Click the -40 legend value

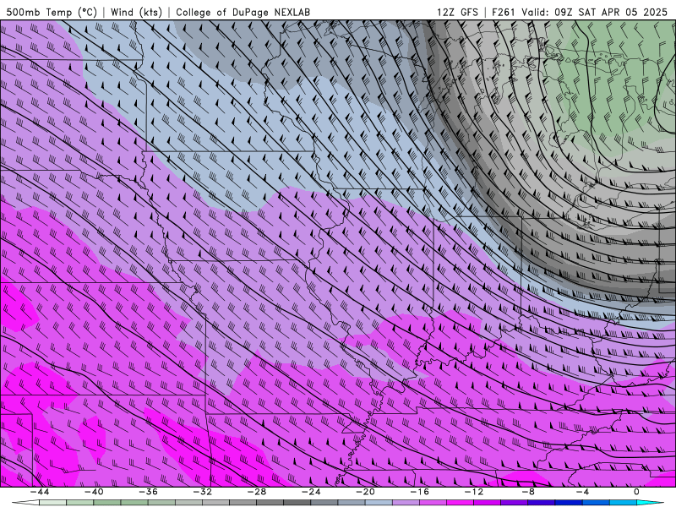pyautogui.click(x=94, y=492)
